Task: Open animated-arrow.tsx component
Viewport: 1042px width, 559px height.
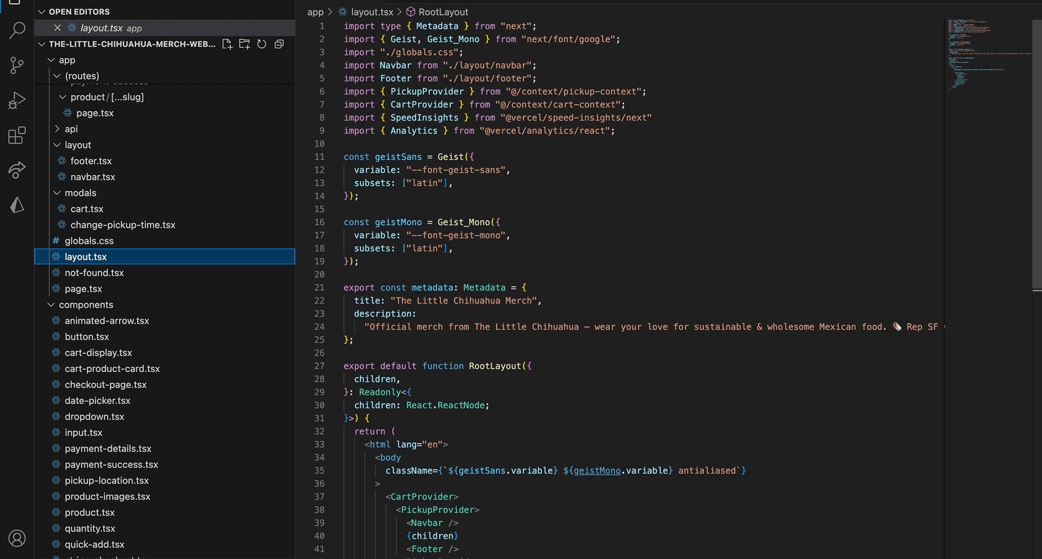Action: point(165,321)
